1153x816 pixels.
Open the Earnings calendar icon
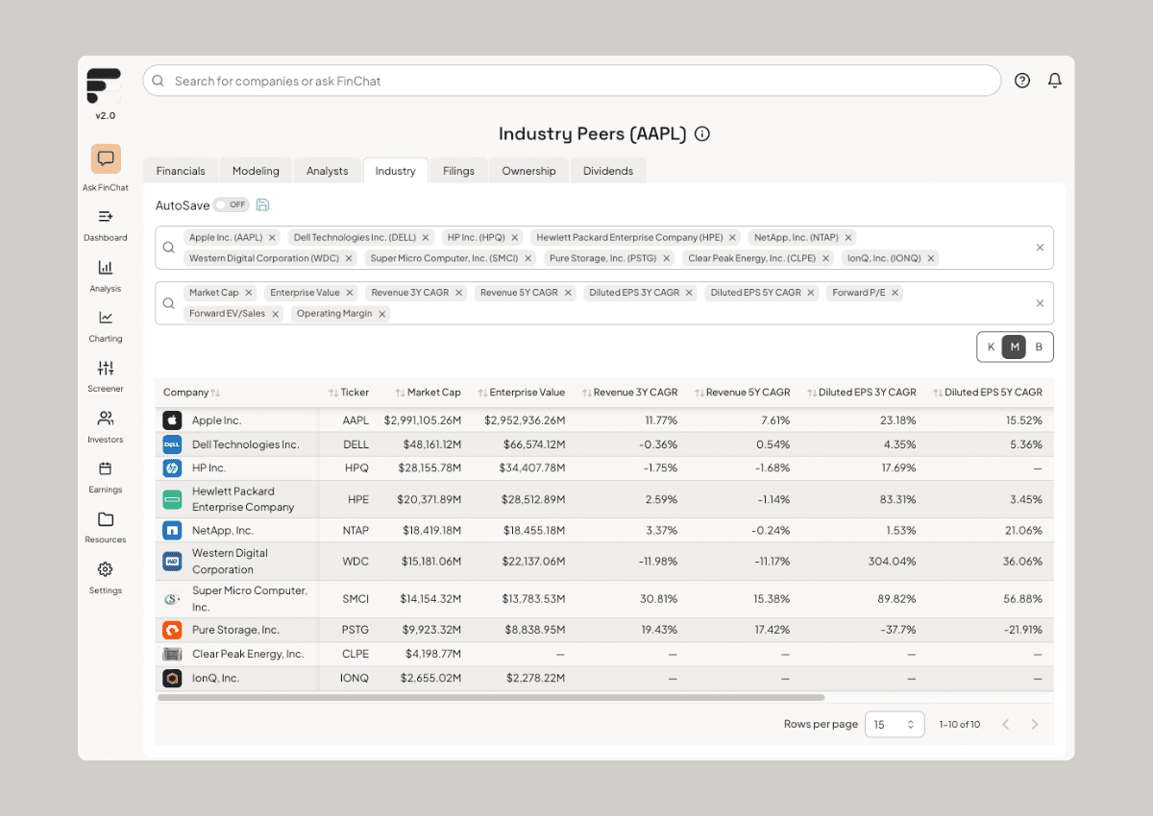(x=106, y=468)
